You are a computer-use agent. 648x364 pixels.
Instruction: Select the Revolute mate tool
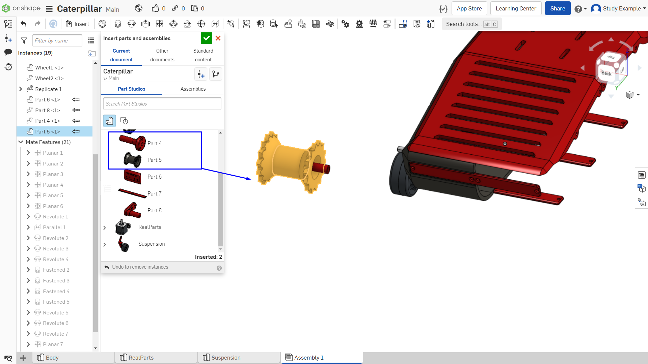pyautogui.click(x=132, y=24)
